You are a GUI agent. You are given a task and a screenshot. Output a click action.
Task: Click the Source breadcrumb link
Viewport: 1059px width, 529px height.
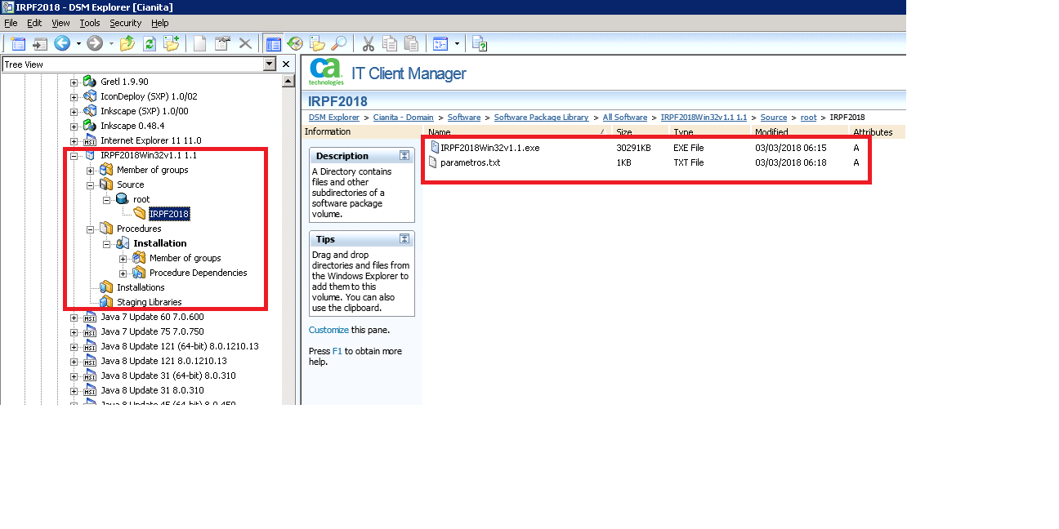[x=774, y=118]
